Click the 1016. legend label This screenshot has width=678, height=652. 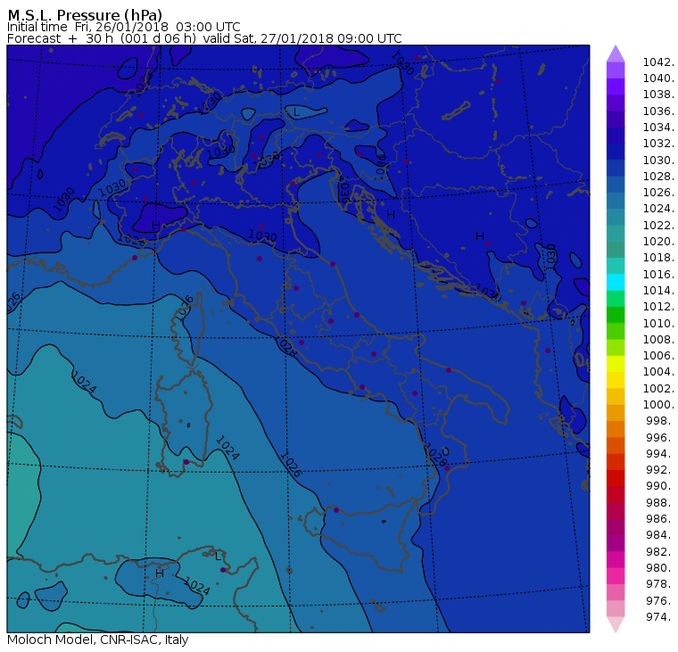point(658,274)
